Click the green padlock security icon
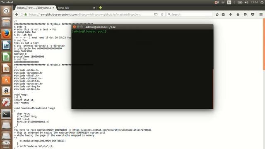 [26, 14]
